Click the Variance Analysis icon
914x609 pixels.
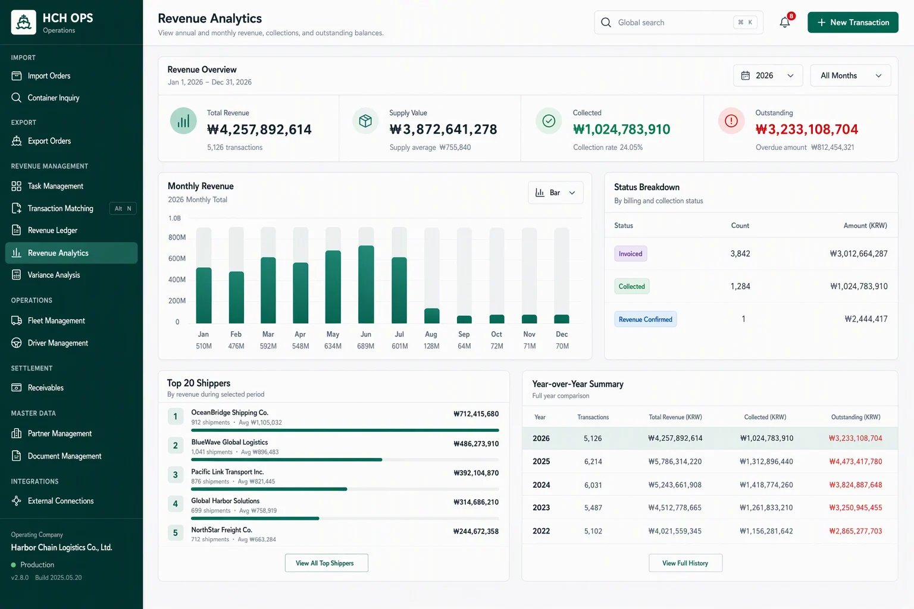pos(17,275)
